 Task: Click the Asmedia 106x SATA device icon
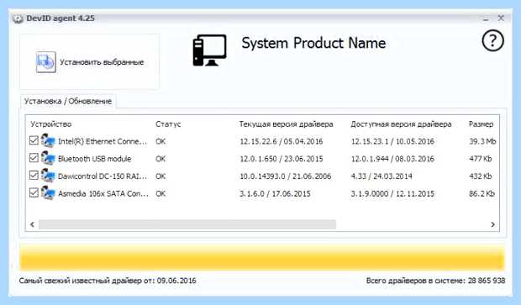48,192
